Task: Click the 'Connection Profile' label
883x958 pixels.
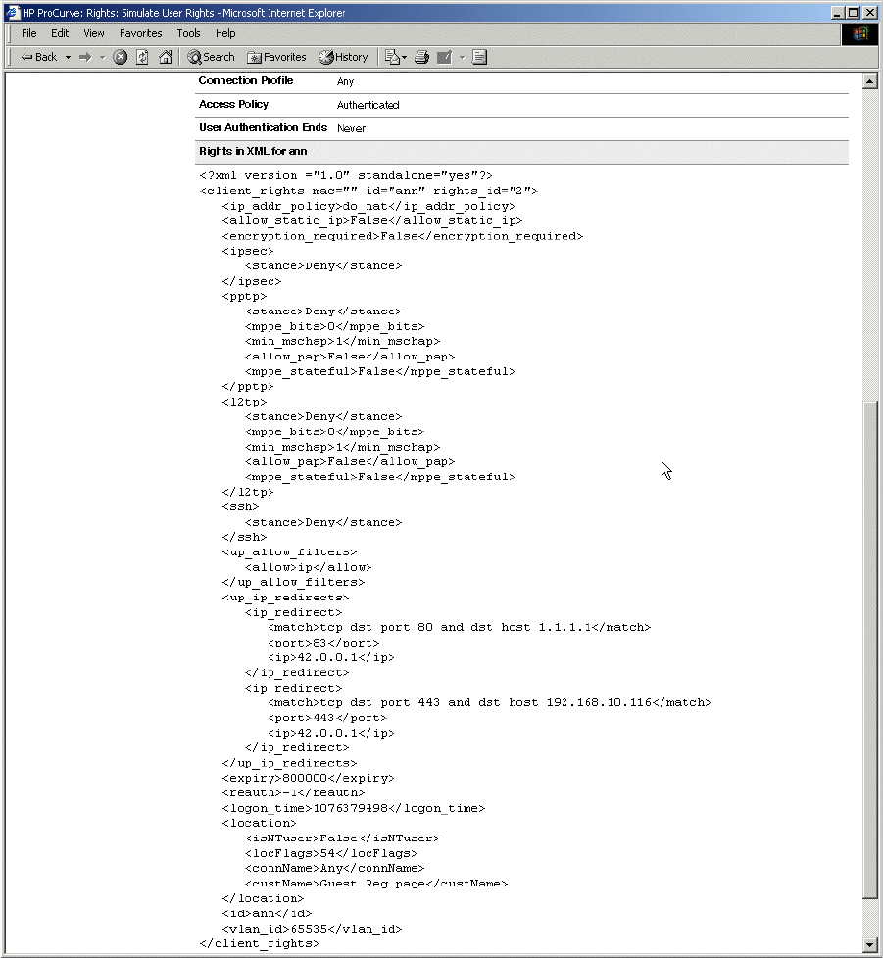Action: [246, 80]
